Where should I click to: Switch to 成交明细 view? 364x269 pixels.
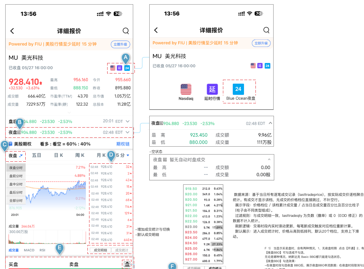click(x=100, y=250)
